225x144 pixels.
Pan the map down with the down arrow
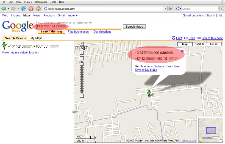[82, 53]
